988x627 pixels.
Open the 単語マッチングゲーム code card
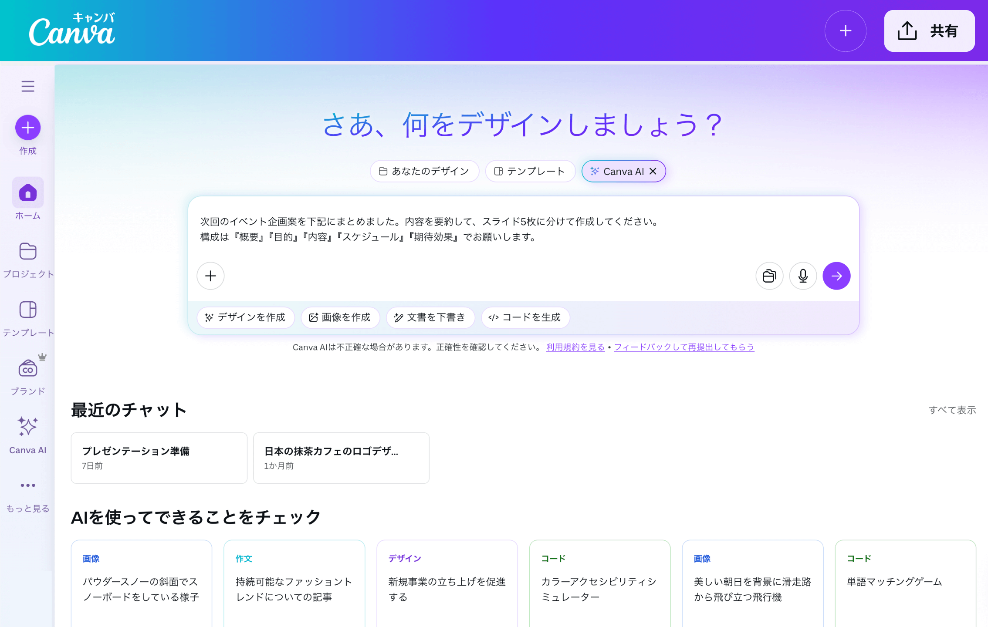tap(906, 583)
